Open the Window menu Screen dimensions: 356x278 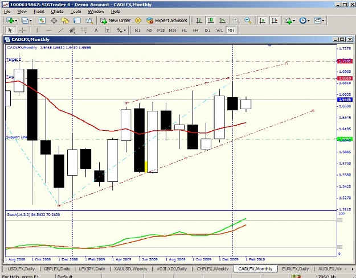[96, 11]
